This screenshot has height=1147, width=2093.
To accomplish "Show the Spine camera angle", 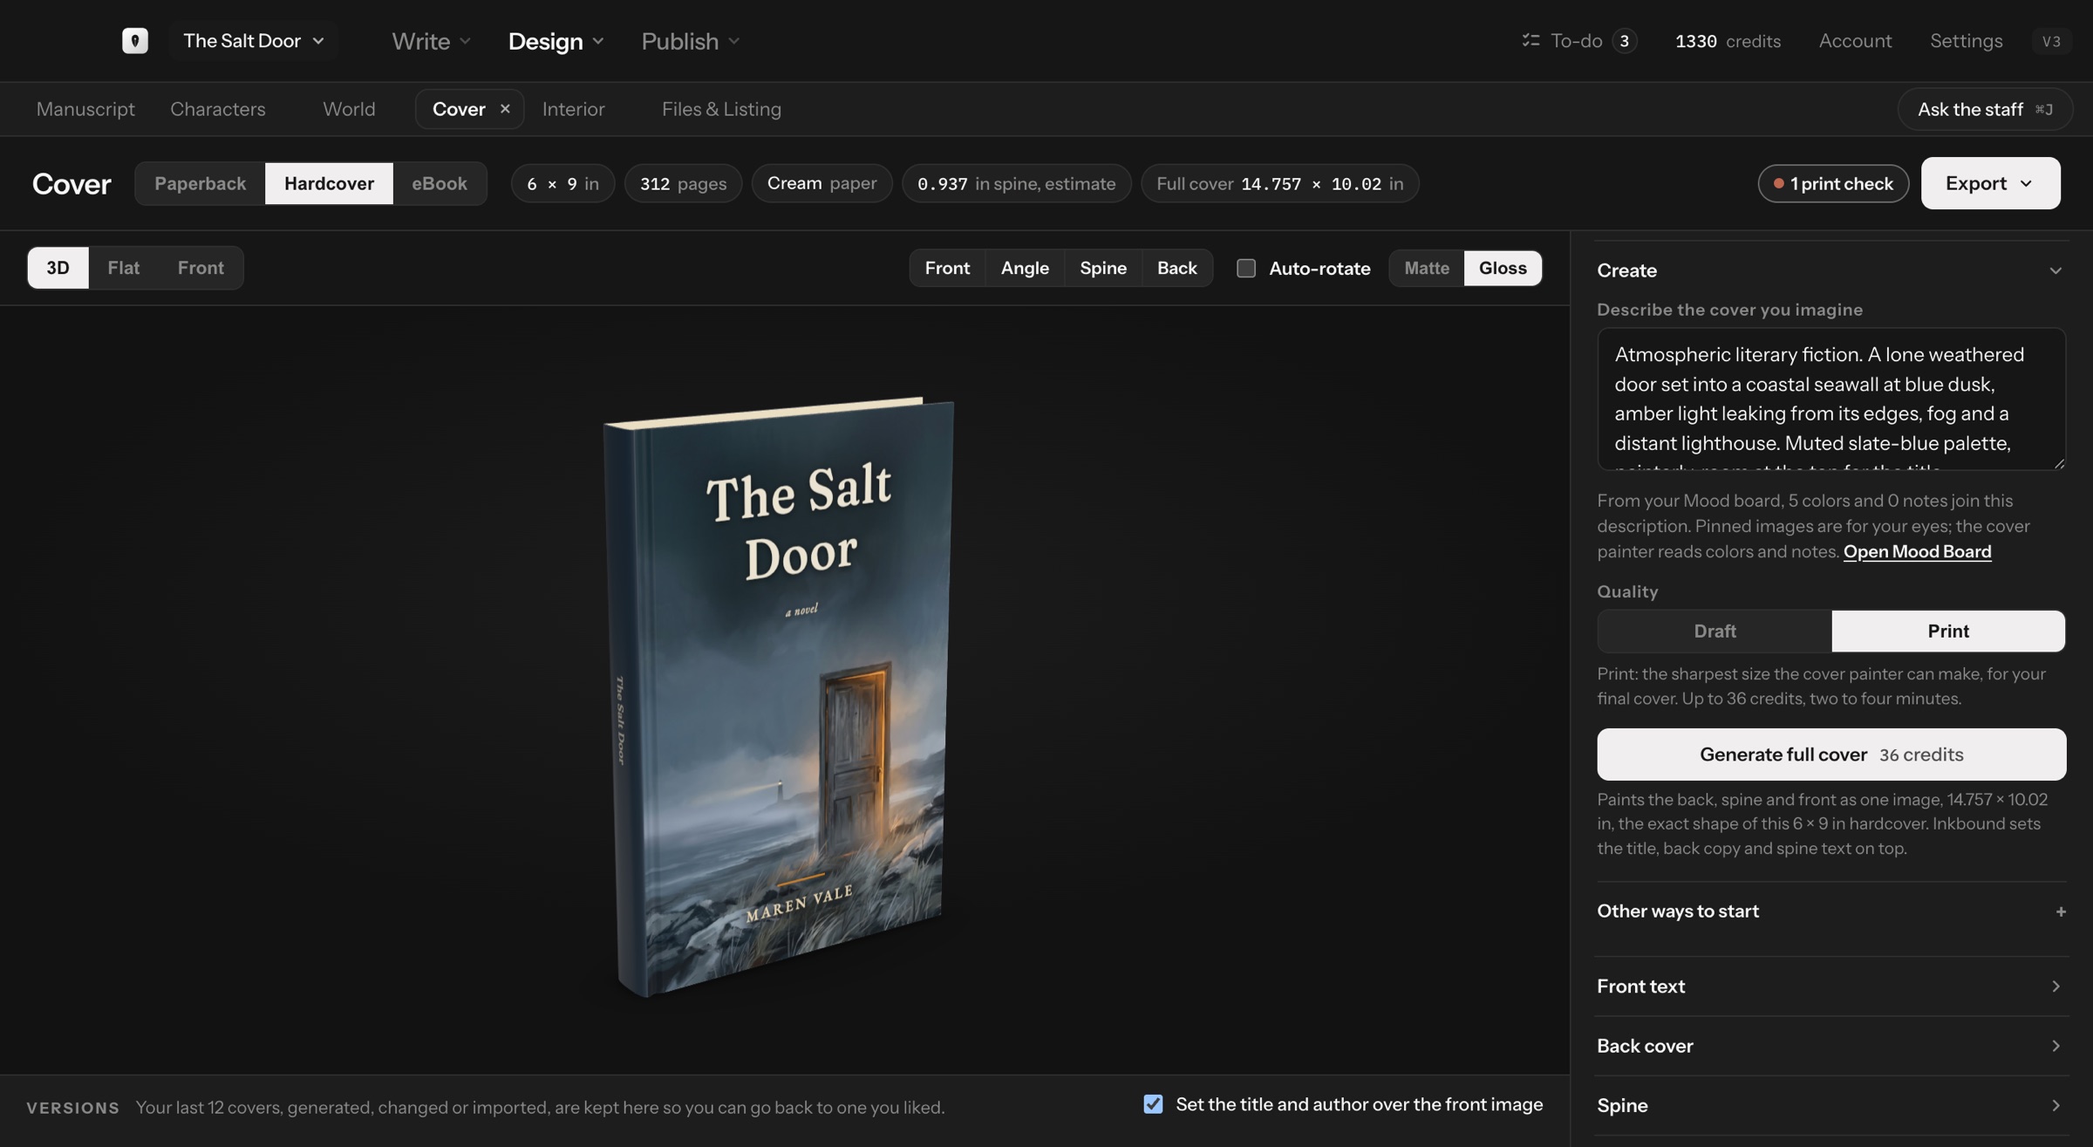I will pos(1103,268).
